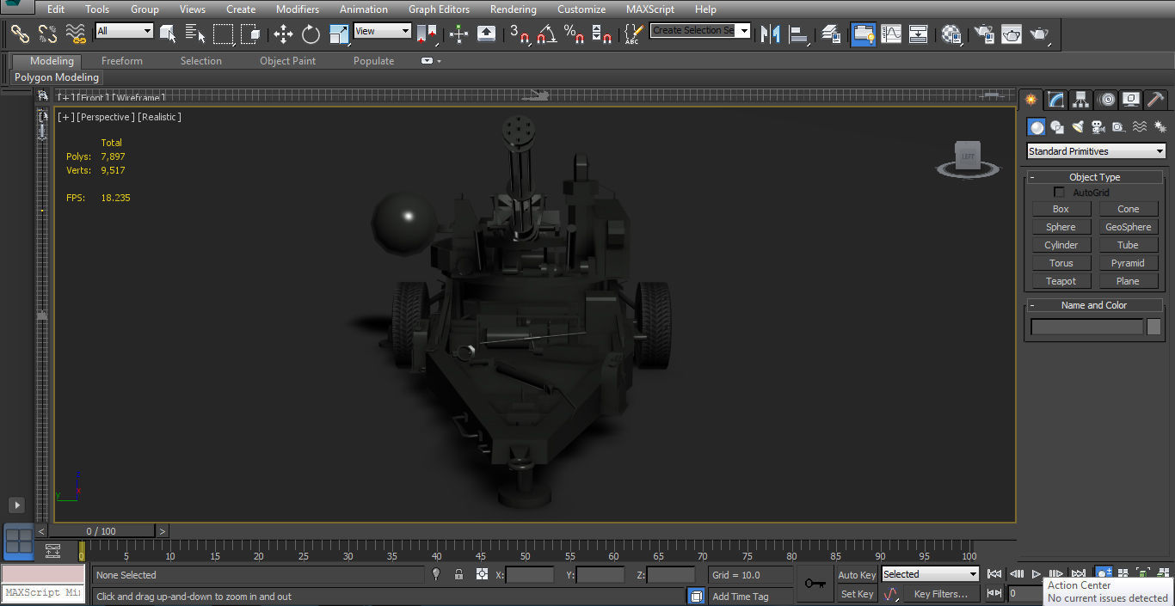Switch to the Modify command panel tab
The image size is (1175, 606).
tap(1055, 100)
